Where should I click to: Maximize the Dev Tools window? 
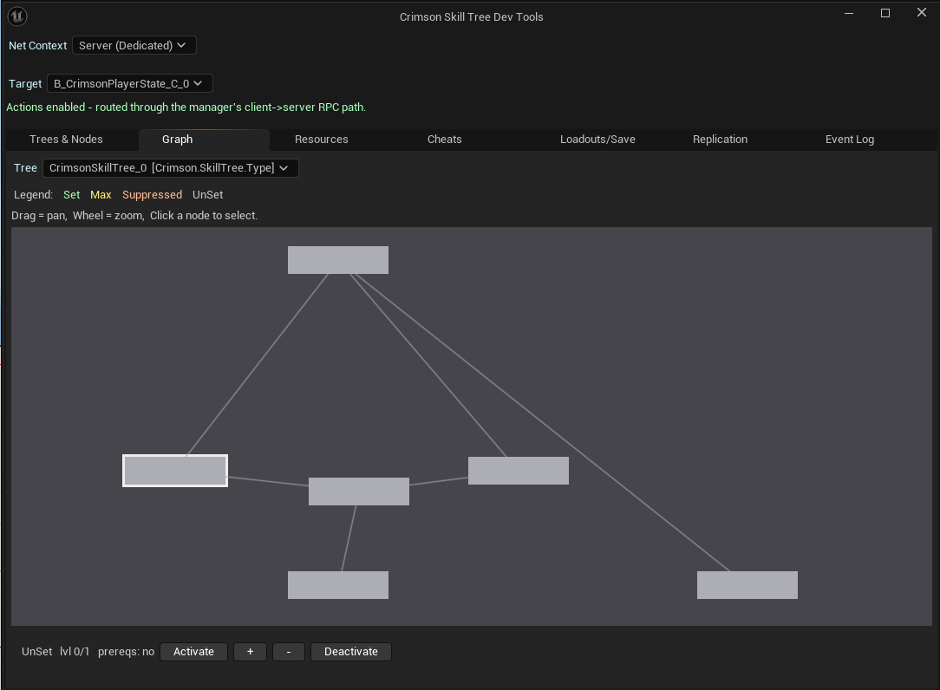pyautogui.click(x=885, y=13)
